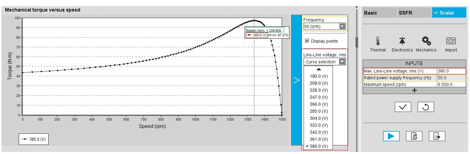Click the Maximum speed input field

451,84
